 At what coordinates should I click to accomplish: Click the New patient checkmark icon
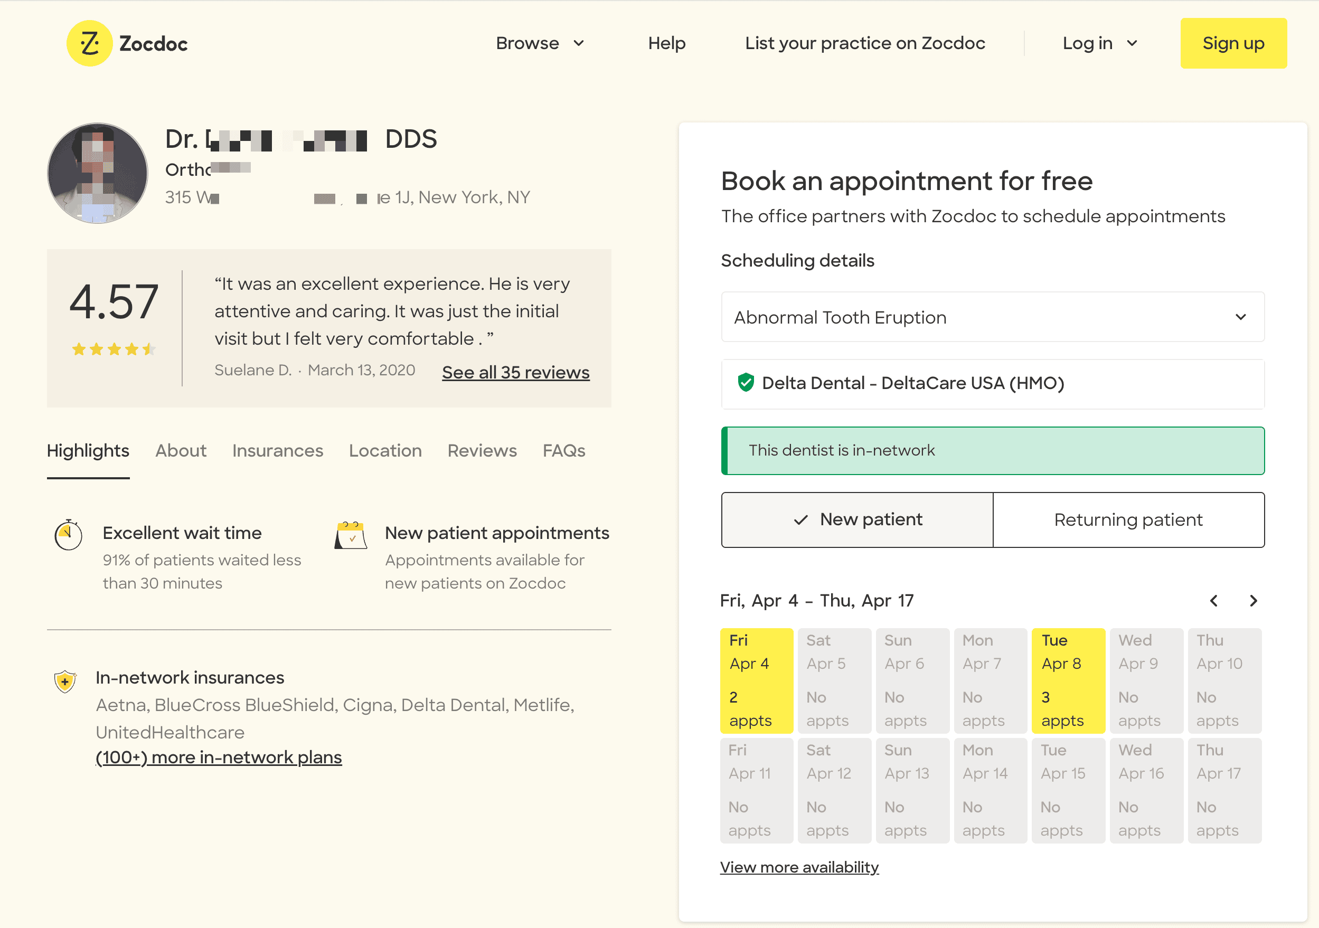(800, 520)
